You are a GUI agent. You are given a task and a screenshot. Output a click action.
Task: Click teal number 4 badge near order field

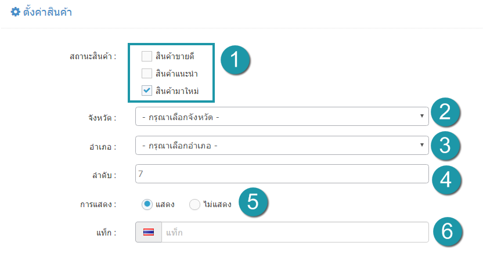[446, 180]
